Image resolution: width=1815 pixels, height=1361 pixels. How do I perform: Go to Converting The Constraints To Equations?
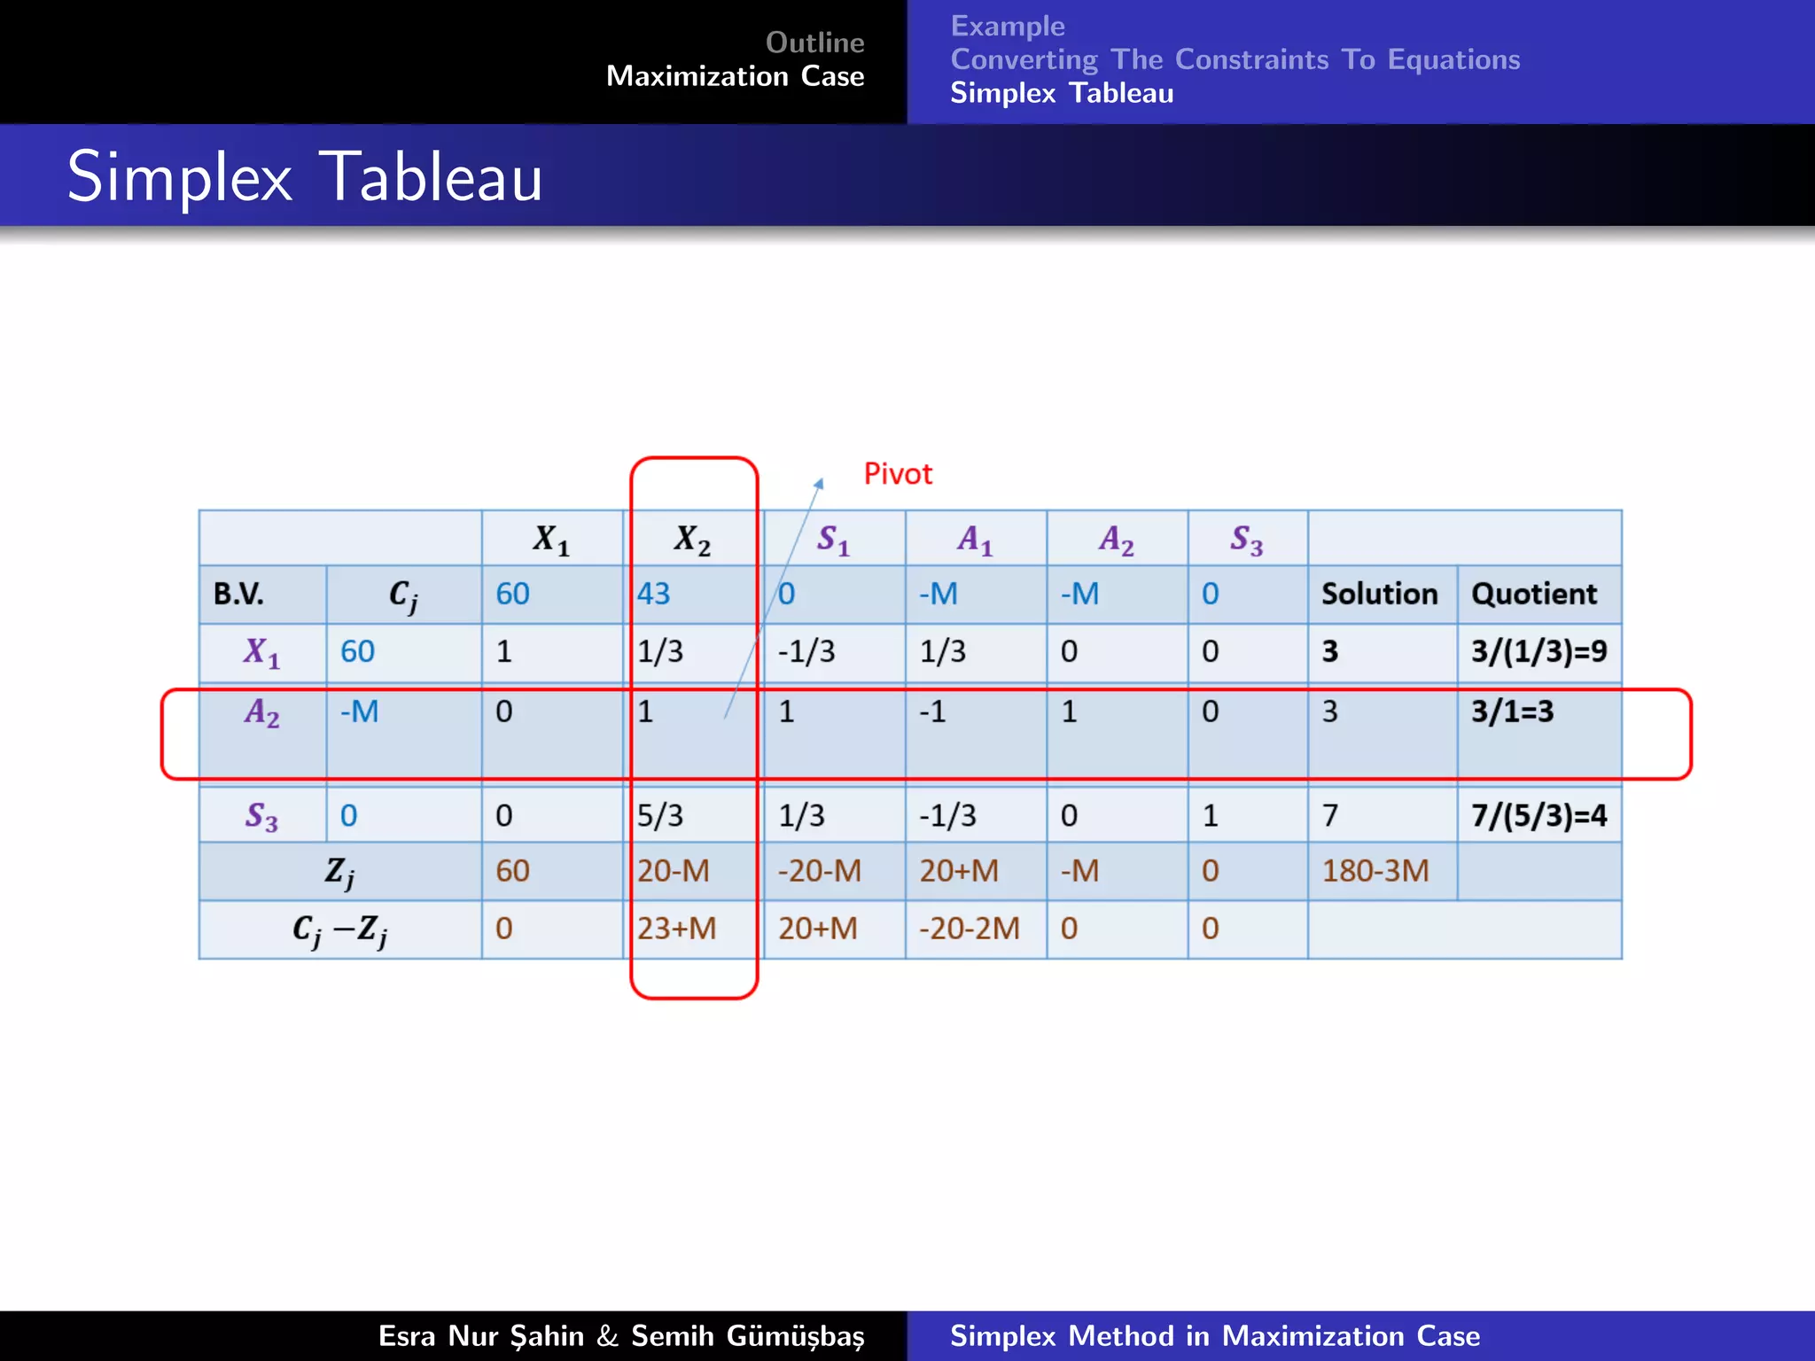[1235, 59]
